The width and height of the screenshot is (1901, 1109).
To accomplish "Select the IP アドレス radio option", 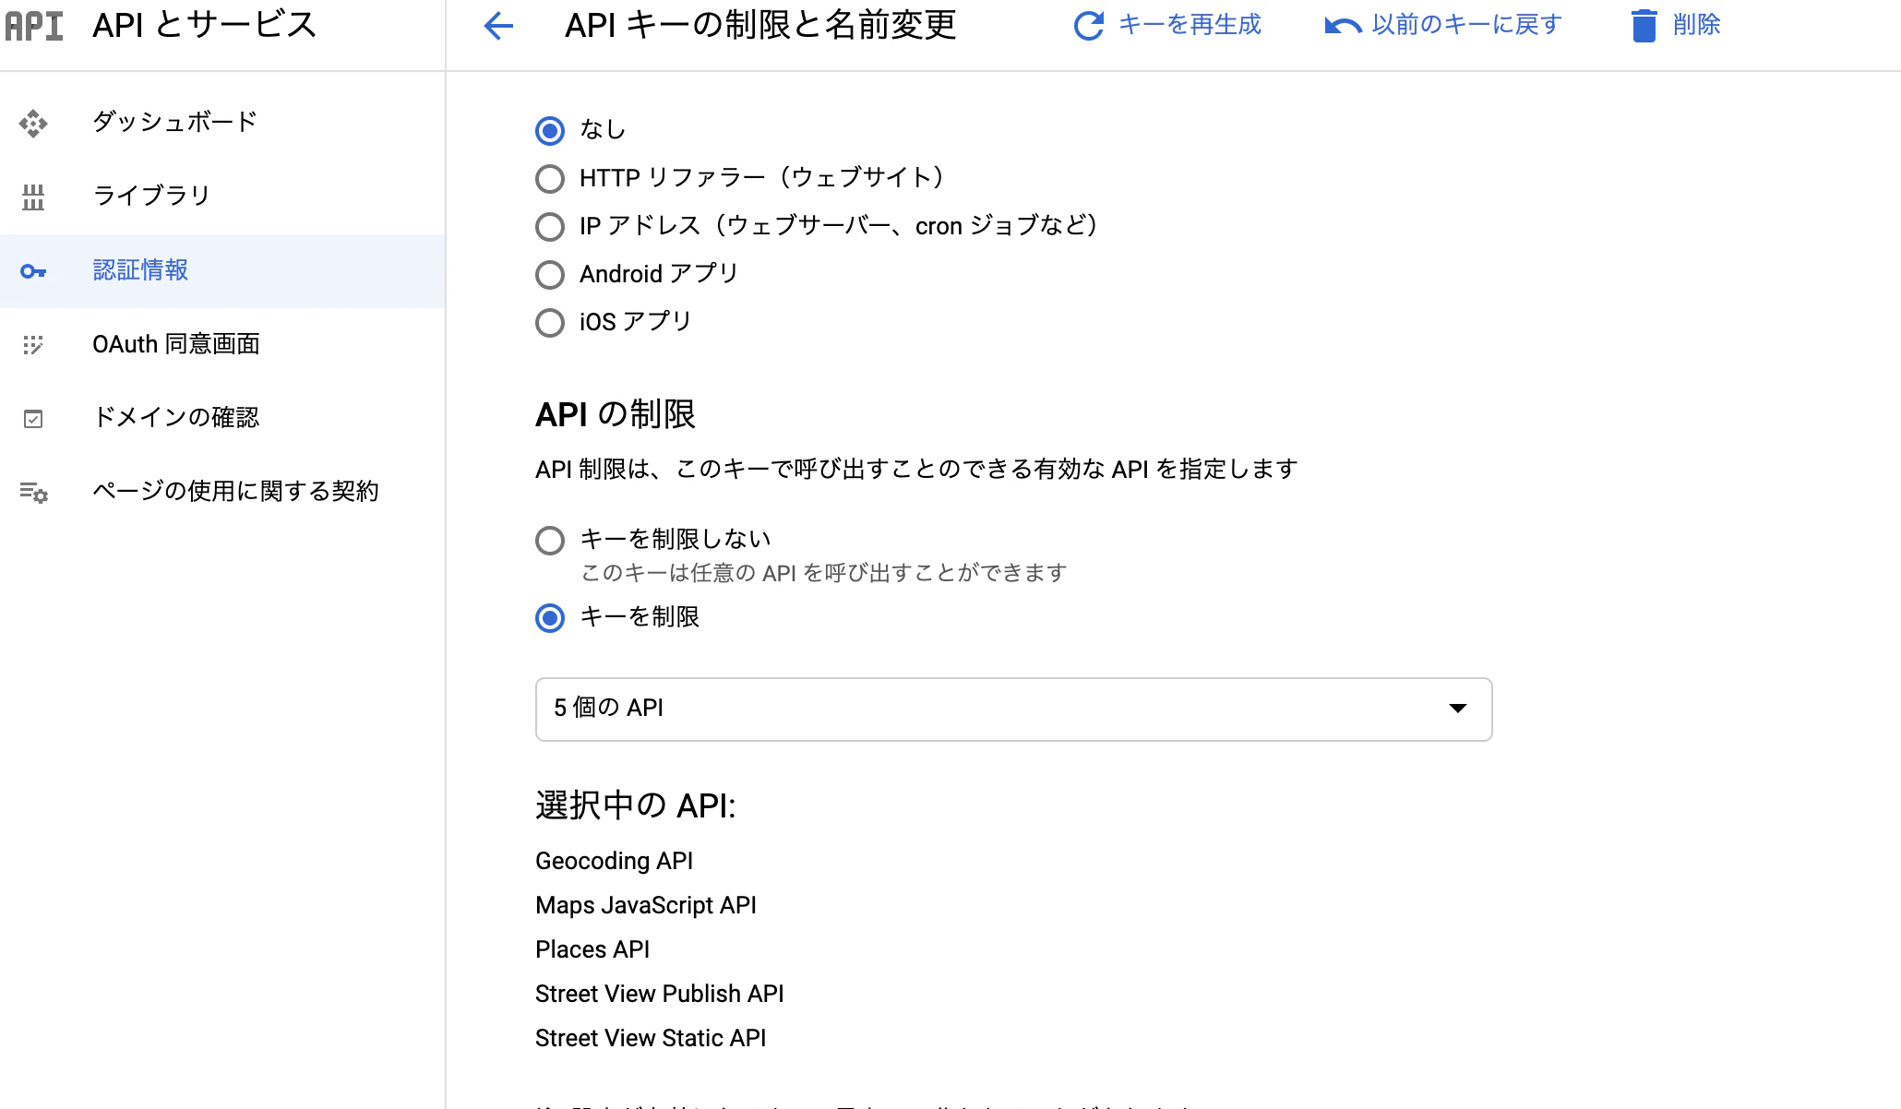I will pyautogui.click(x=550, y=226).
